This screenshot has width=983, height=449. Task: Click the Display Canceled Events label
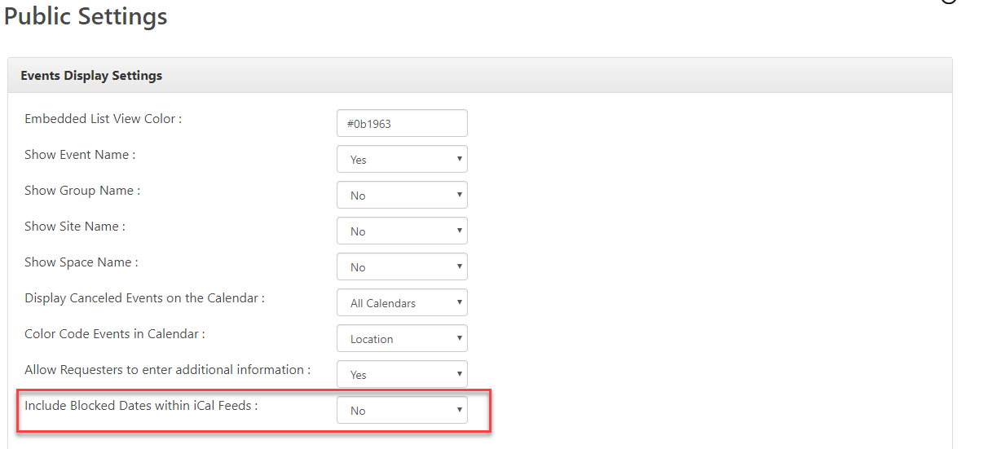pyautogui.click(x=144, y=298)
